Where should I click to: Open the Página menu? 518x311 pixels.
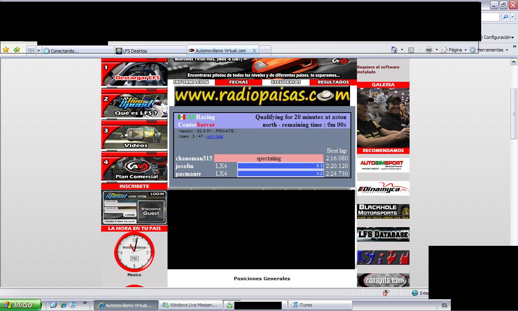click(454, 50)
